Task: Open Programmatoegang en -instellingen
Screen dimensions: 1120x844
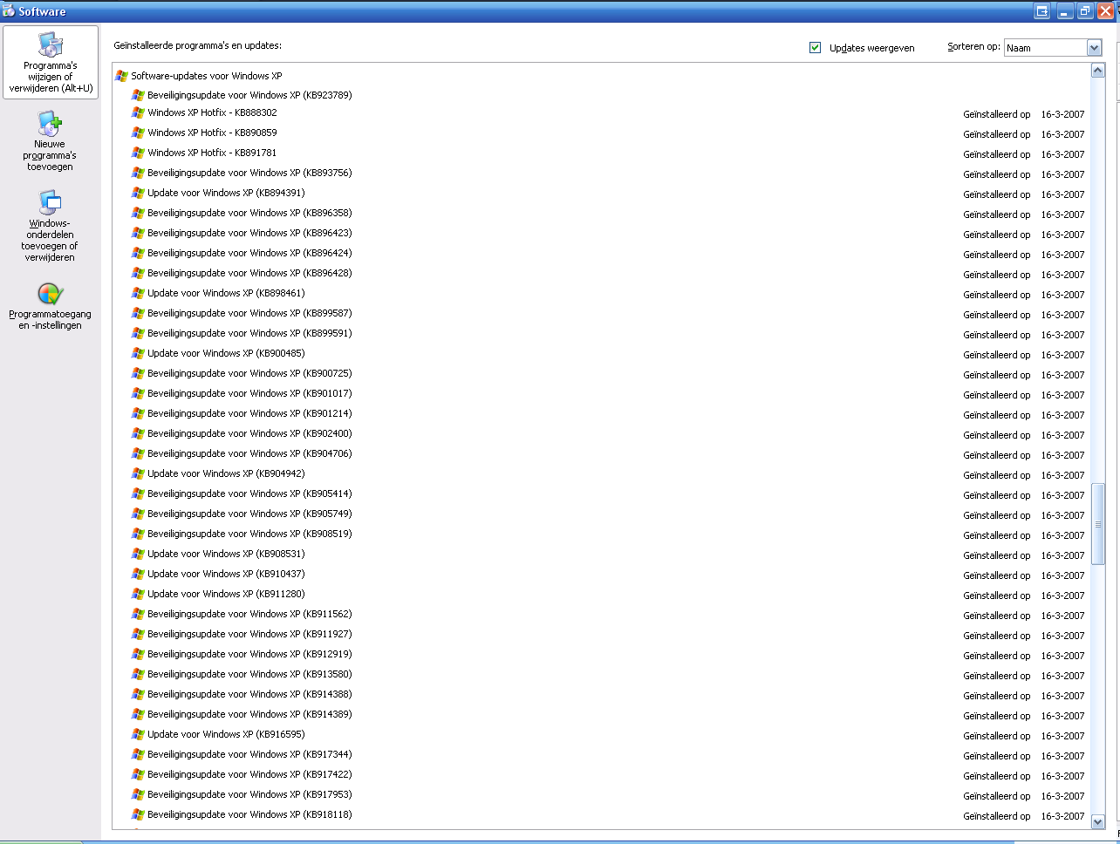Action: (x=51, y=305)
